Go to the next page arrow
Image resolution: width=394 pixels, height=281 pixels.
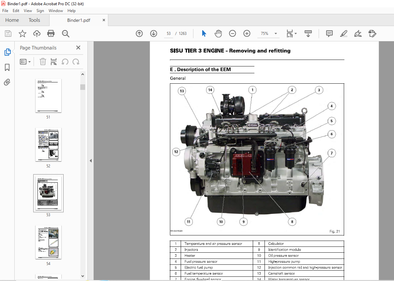click(154, 34)
